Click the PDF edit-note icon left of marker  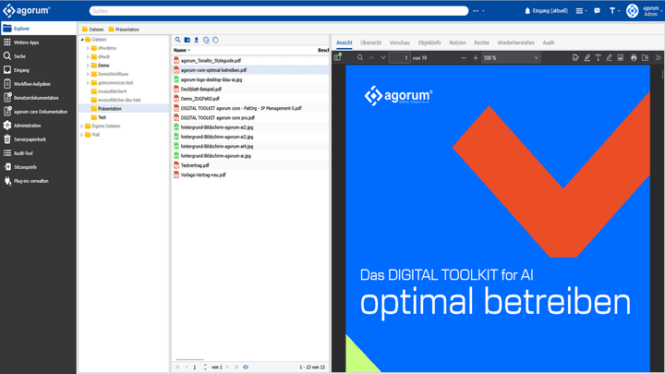coord(575,57)
